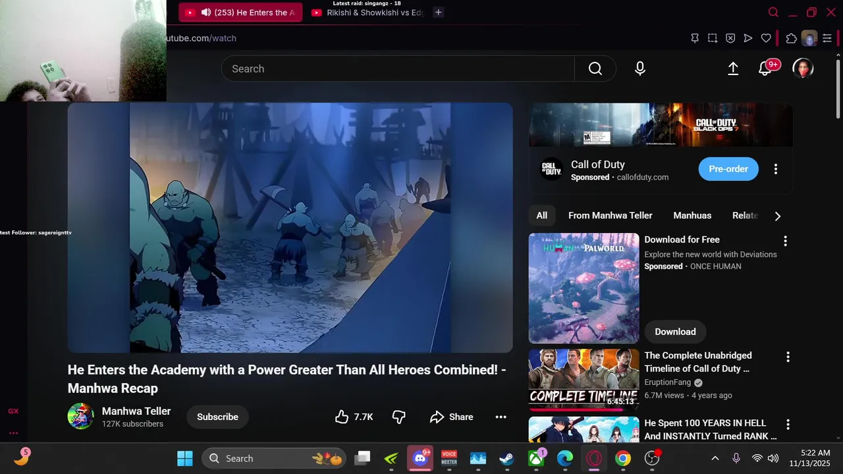This screenshot has width=843, height=474.
Task: Open volume settings in system tray
Action: tap(773, 458)
